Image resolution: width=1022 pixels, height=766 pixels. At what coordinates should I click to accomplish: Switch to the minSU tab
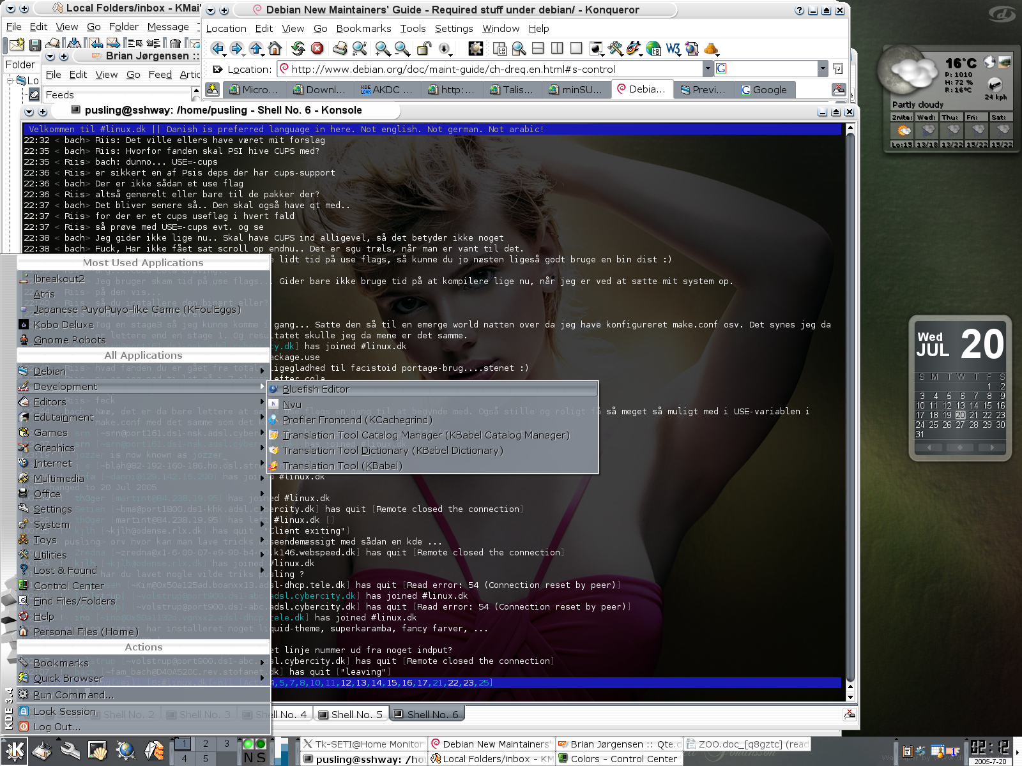[576, 90]
